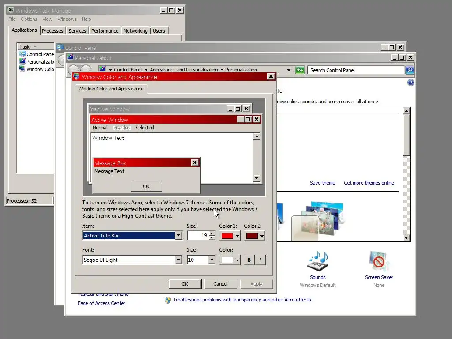Image resolution: width=452 pixels, height=339 pixels.
Task: Switch to the Networking tab
Action: (136, 31)
